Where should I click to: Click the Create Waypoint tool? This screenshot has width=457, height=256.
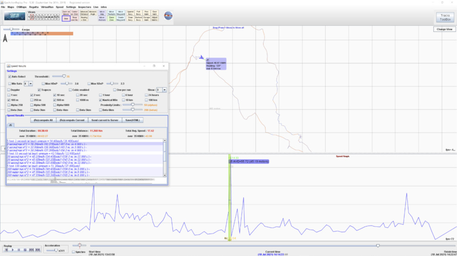[x=120, y=19]
